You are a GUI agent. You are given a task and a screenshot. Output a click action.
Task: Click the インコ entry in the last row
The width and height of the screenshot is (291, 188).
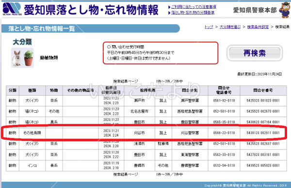[x=32, y=166]
